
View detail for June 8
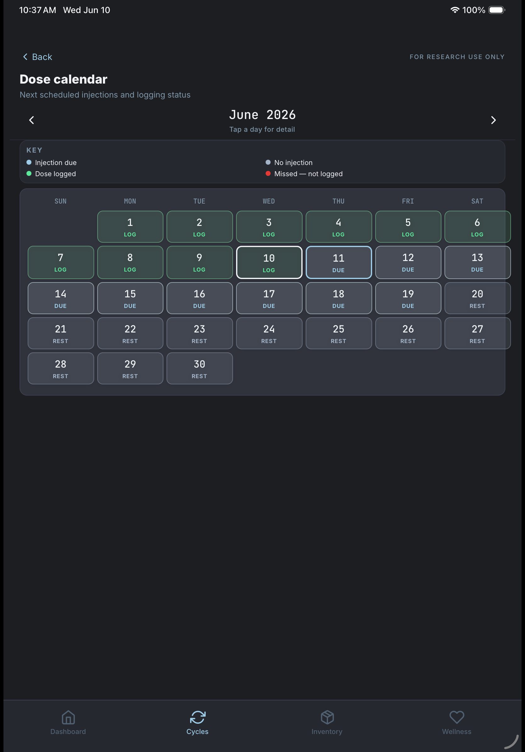point(130,262)
